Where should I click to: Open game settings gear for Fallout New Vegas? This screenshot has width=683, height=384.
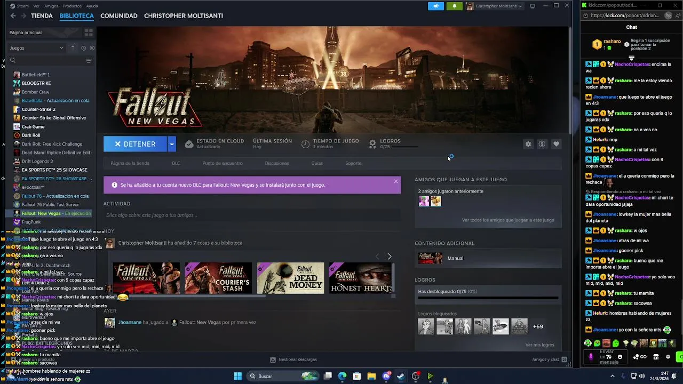(528, 144)
